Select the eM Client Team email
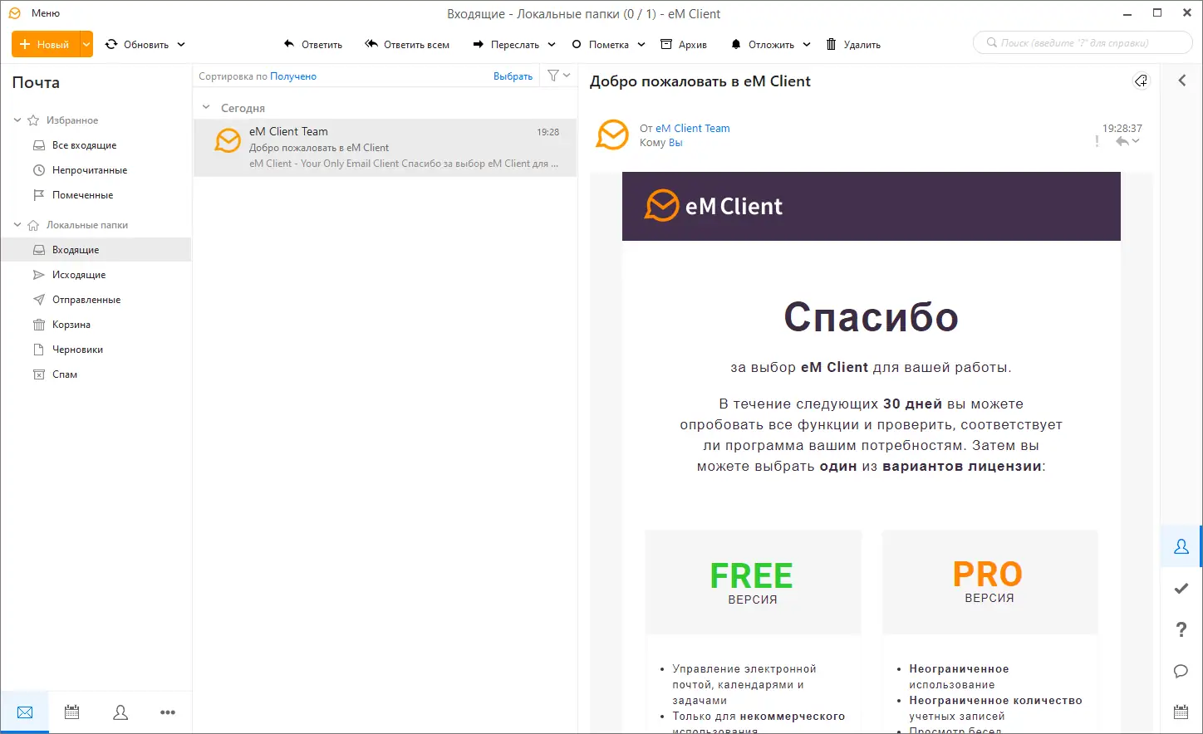Image resolution: width=1203 pixels, height=734 pixels. 385,148
